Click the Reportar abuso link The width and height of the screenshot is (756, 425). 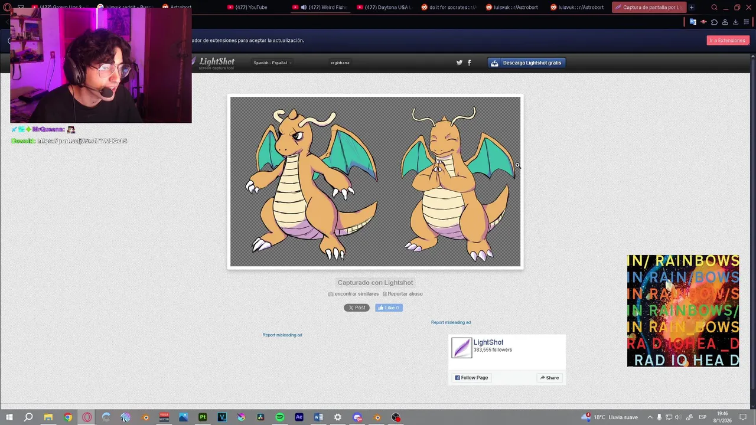point(402,294)
